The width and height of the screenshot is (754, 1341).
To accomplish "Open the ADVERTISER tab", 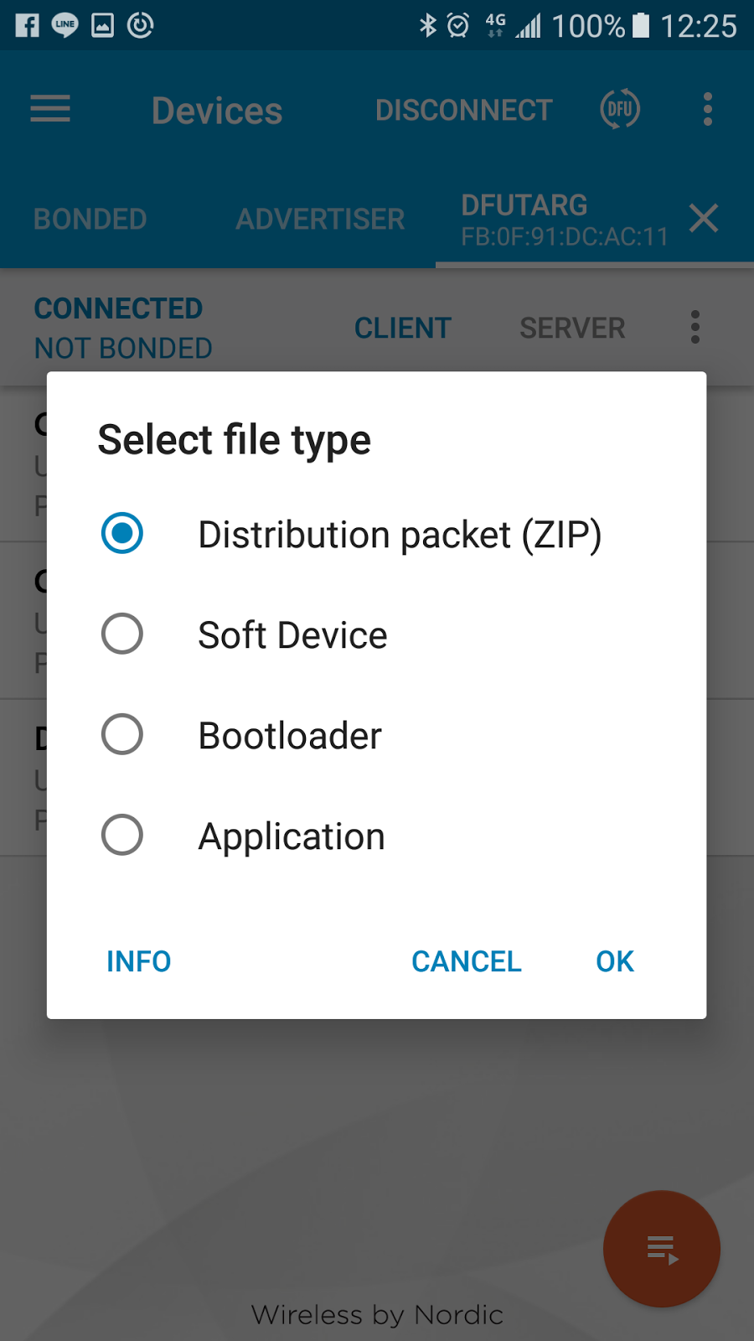I will [319, 219].
